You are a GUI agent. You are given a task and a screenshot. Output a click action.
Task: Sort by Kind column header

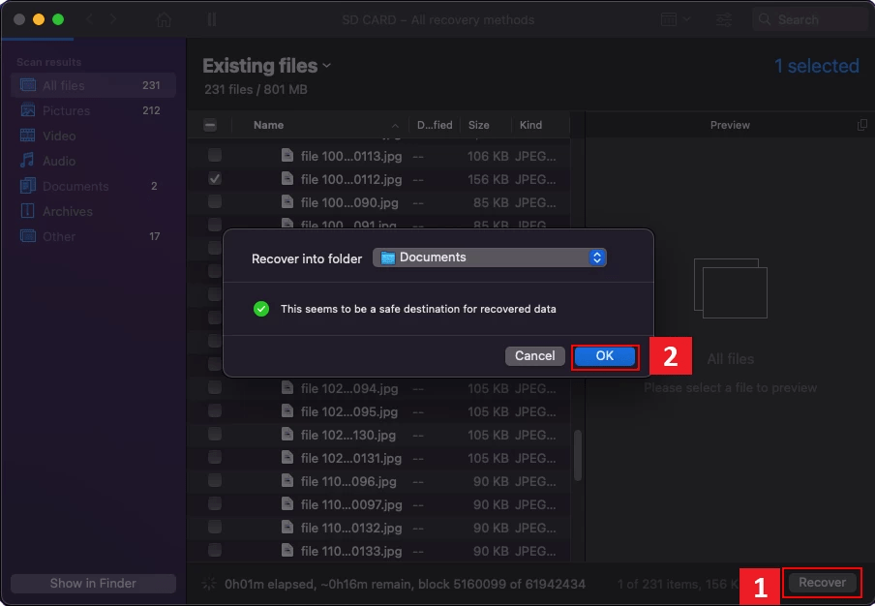[x=530, y=125]
